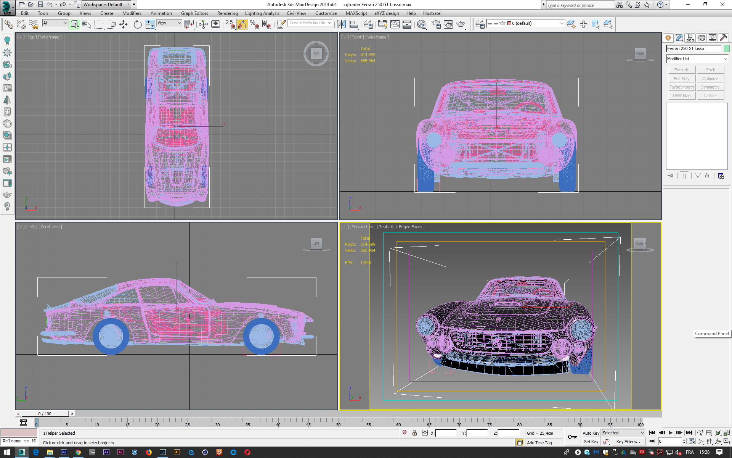Click the object color swatch
732x458 pixels.
coord(727,48)
